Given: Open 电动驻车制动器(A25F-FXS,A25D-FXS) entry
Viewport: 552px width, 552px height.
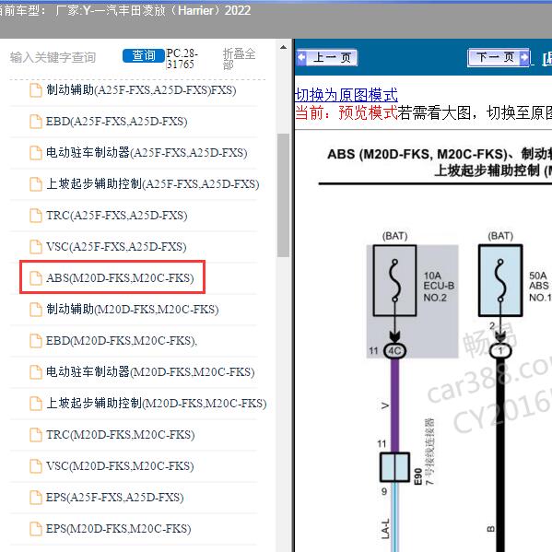Looking at the screenshot, I should click(x=147, y=153).
